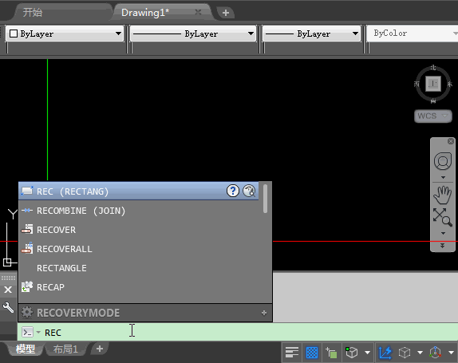Image resolution: width=458 pixels, height=363 pixels.
Task: Toggle dynamic UCS in status bar
Action: click(385, 353)
